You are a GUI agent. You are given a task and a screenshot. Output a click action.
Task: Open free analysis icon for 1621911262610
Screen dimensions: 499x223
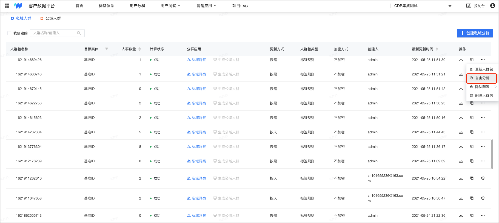(483, 178)
